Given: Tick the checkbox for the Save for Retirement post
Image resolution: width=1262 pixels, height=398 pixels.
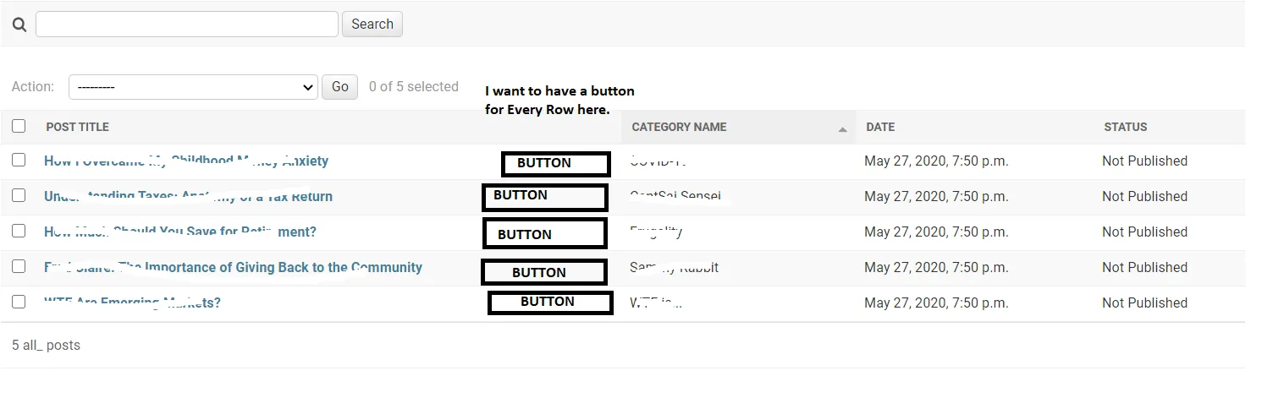Looking at the screenshot, I should 19,231.
